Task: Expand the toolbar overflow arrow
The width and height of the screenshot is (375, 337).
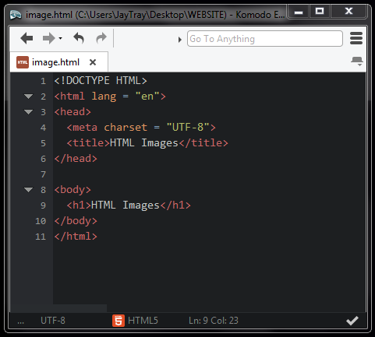Action: pyautogui.click(x=179, y=40)
